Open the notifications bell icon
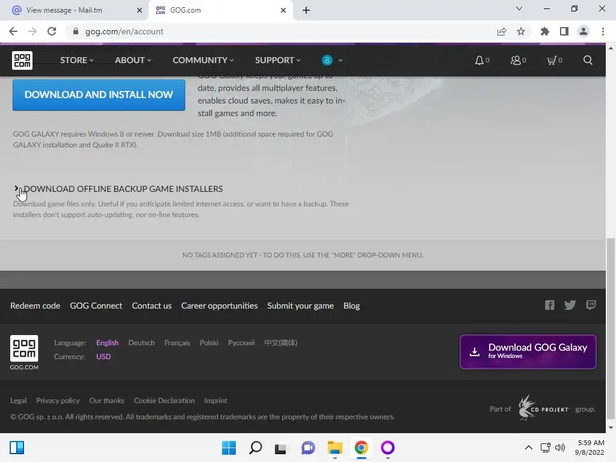The width and height of the screenshot is (616, 462). (482, 60)
